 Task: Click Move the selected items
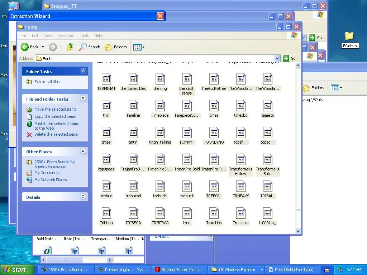(x=55, y=109)
